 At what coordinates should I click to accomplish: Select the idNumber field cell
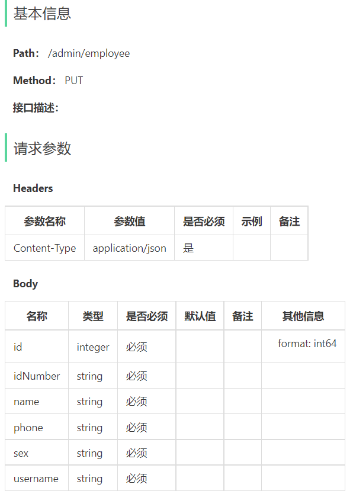(37, 376)
